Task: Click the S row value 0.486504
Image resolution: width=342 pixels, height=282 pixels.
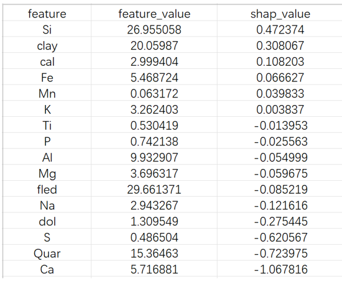Action: [x=154, y=237]
